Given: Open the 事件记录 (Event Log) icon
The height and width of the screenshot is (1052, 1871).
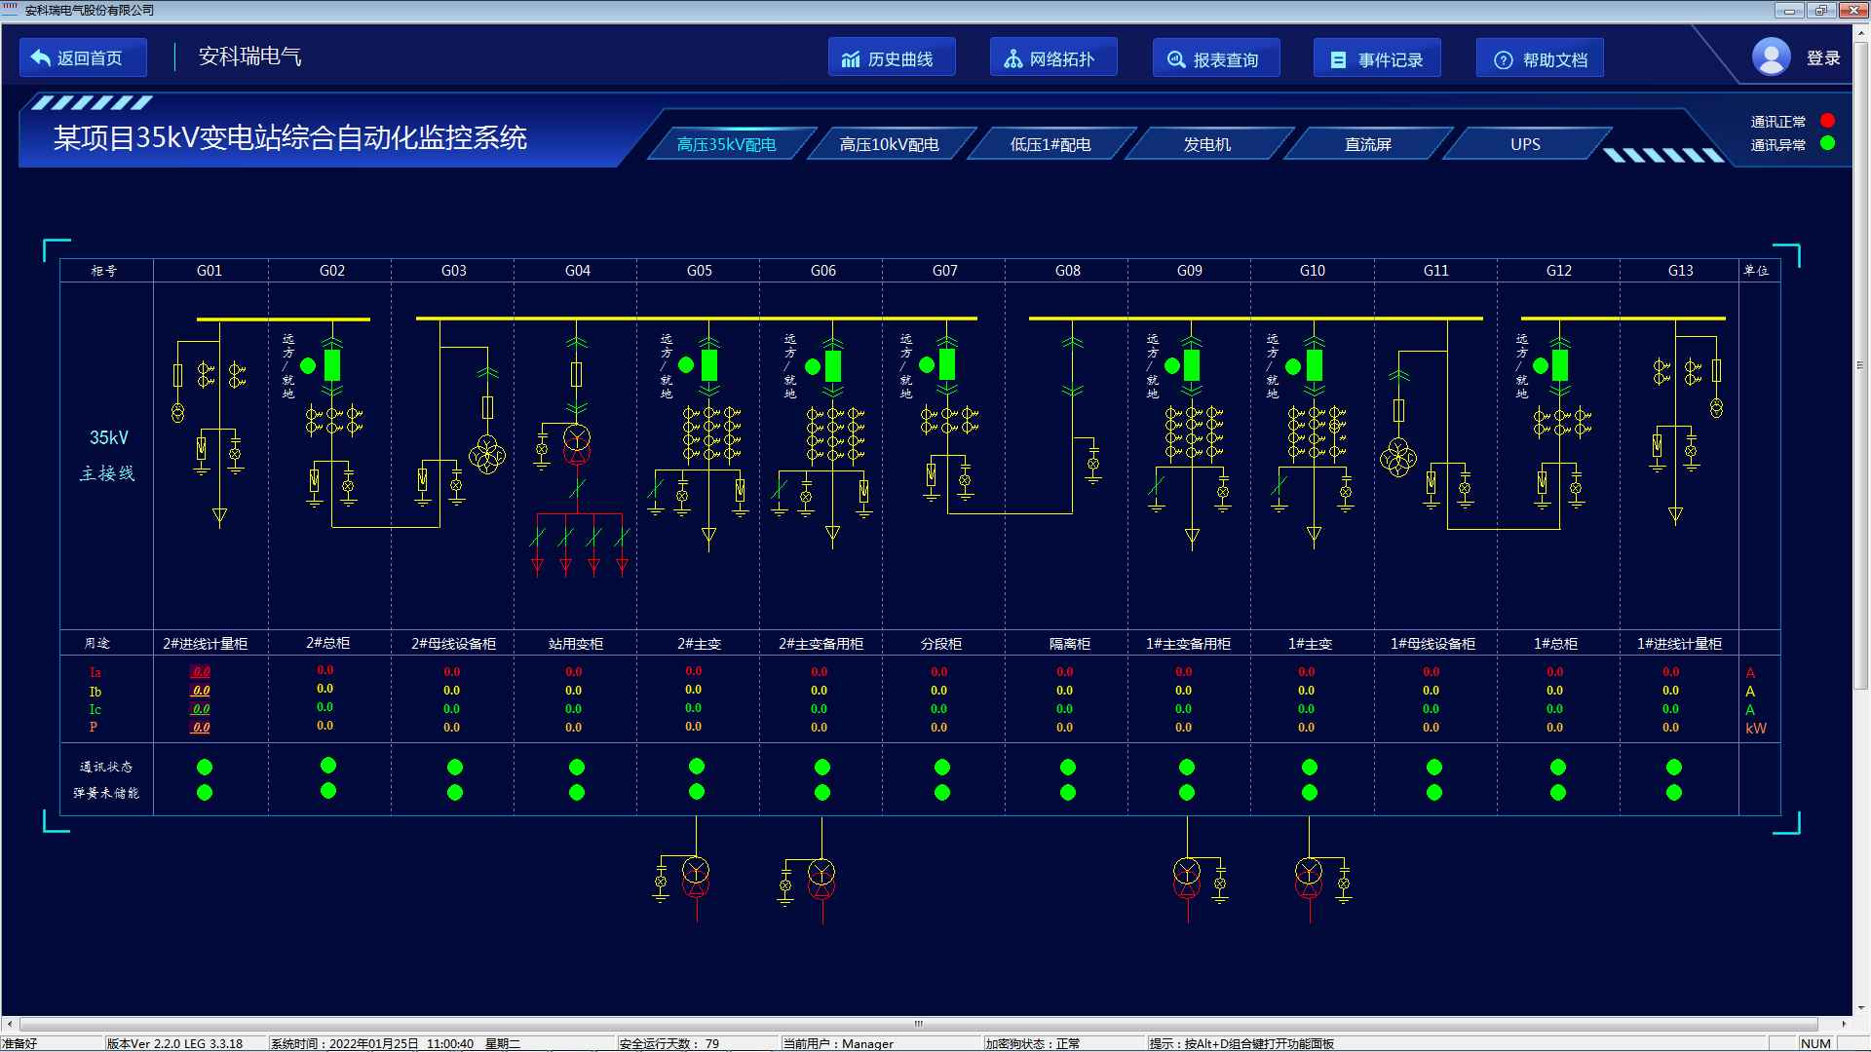Looking at the screenshot, I should click(x=1382, y=56).
